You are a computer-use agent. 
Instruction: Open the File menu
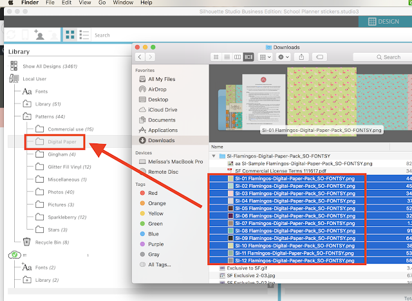(50, 3)
